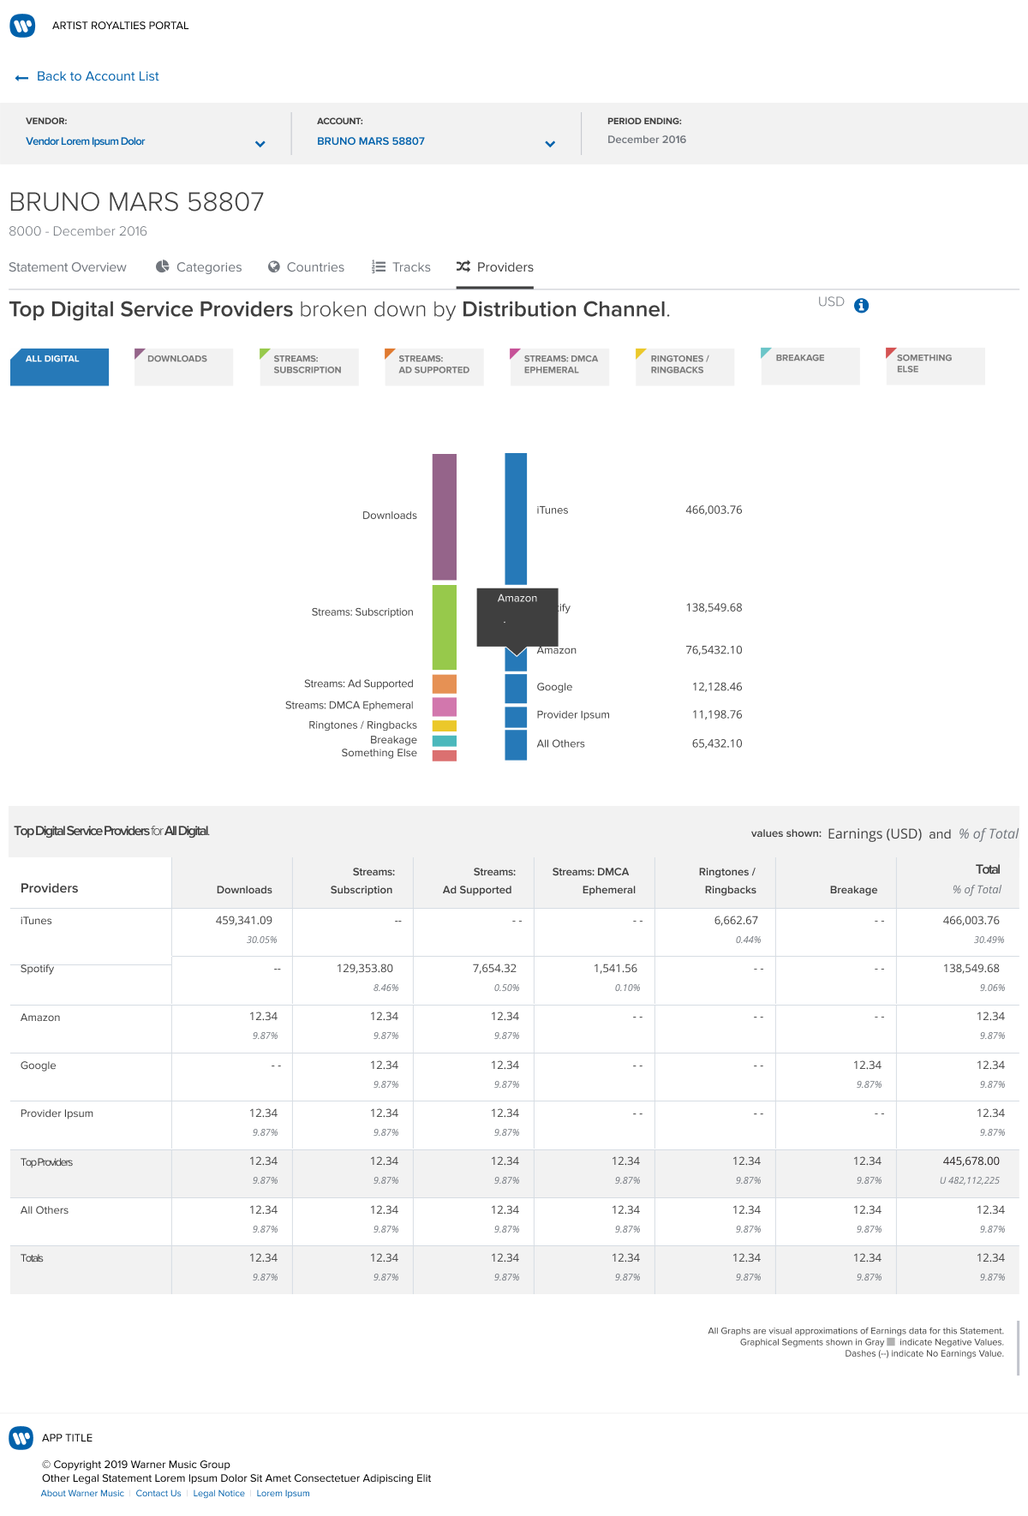Click the page scrollbar at right edge
1028x1516 pixels.
coord(1018,1348)
